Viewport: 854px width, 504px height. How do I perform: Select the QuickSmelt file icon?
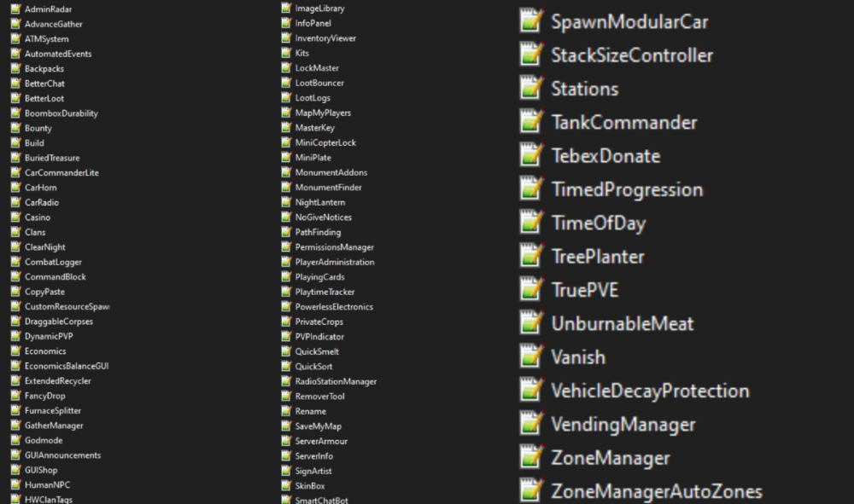click(285, 350)
